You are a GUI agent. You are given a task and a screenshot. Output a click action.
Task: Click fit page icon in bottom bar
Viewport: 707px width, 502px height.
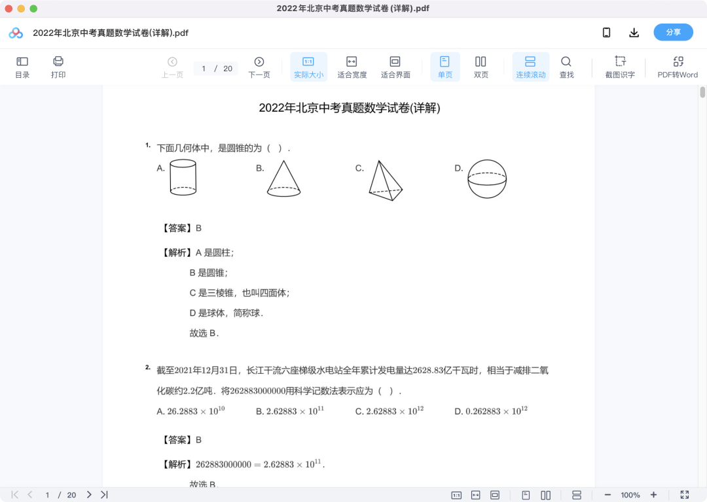tap(495, 495)
